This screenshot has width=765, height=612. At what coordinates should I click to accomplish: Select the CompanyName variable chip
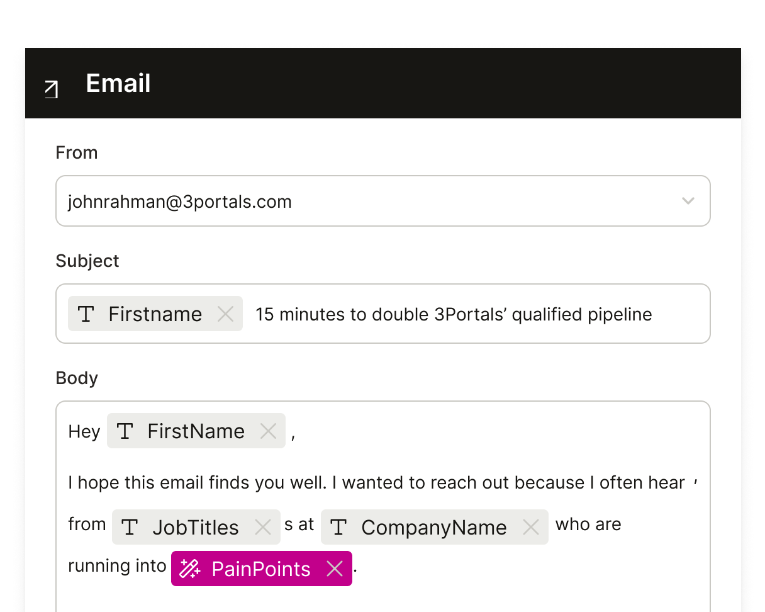434,527
